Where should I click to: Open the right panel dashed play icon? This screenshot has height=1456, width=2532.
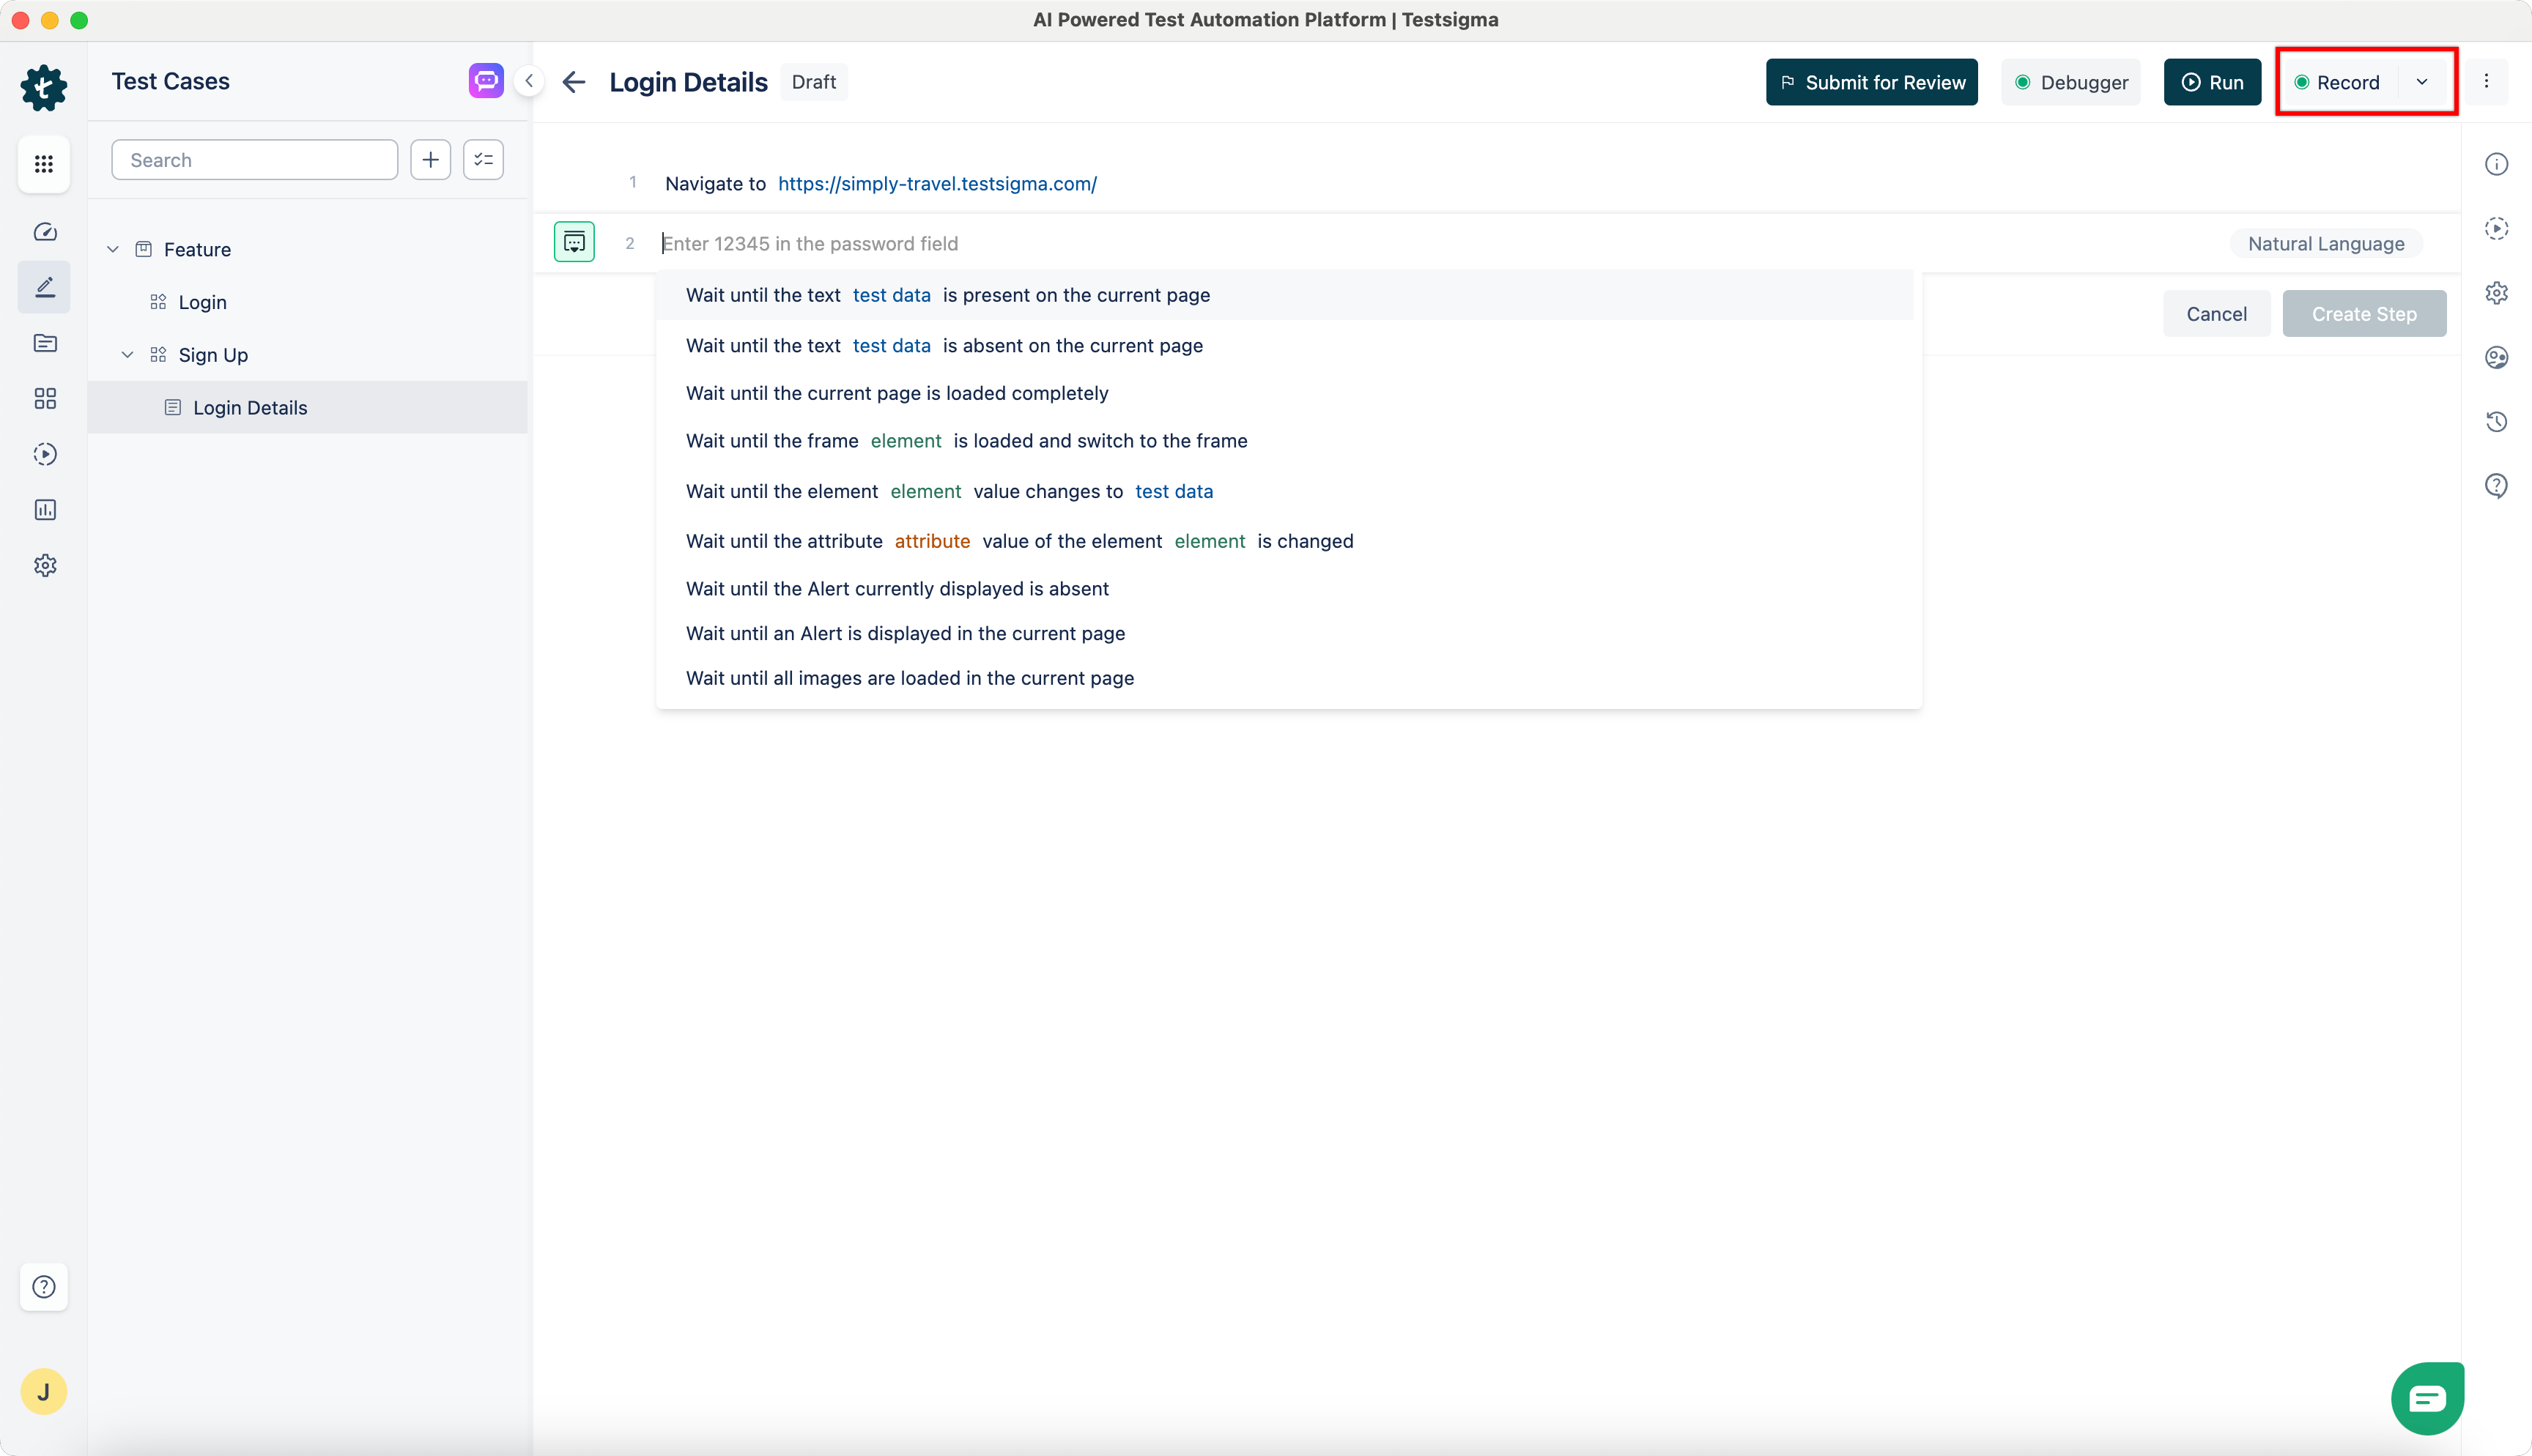coord(2497,229)
